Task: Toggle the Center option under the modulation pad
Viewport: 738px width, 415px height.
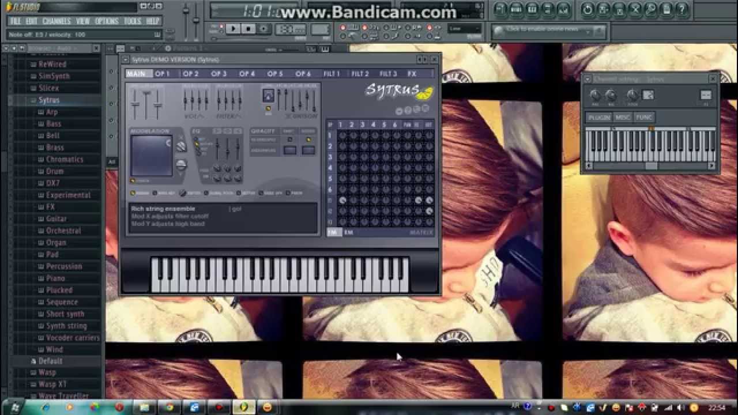Action: (133, 180)
